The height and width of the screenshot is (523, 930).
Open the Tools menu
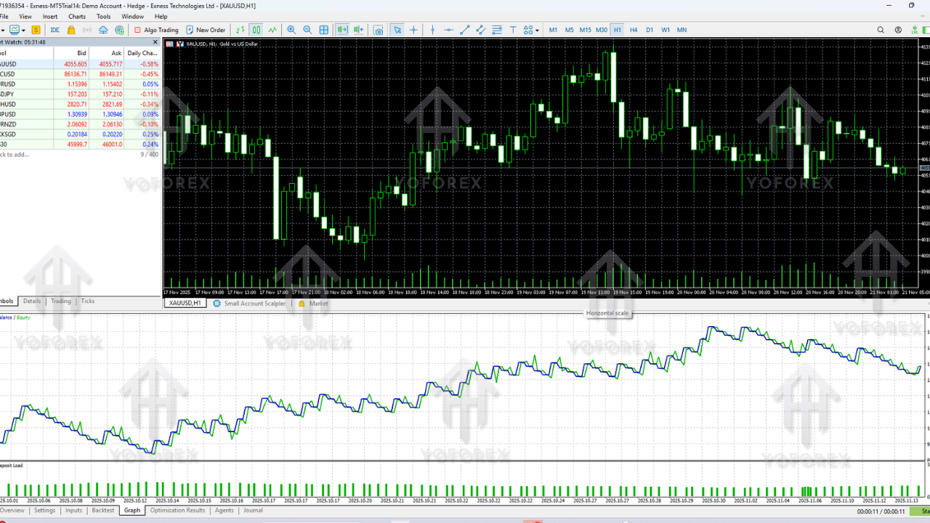tap(103, 16)
